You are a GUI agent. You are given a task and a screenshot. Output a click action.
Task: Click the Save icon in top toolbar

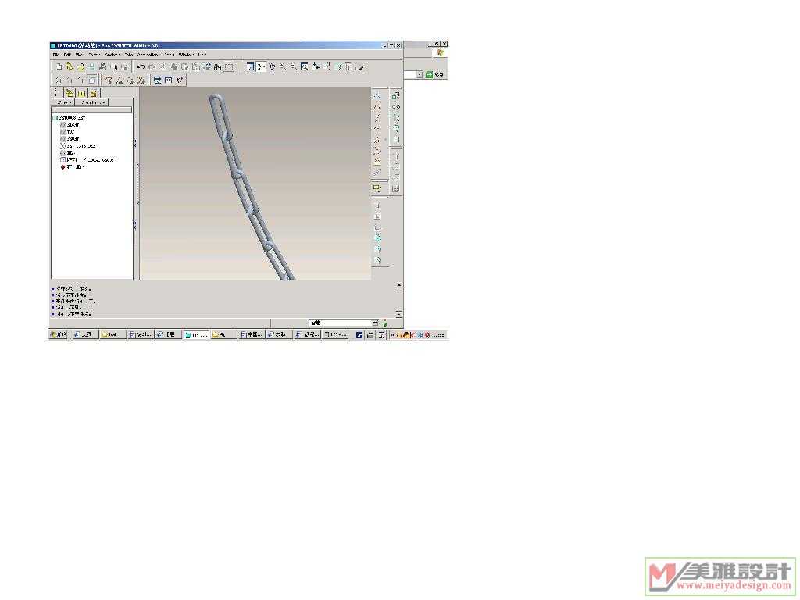(x=92, y=67)
